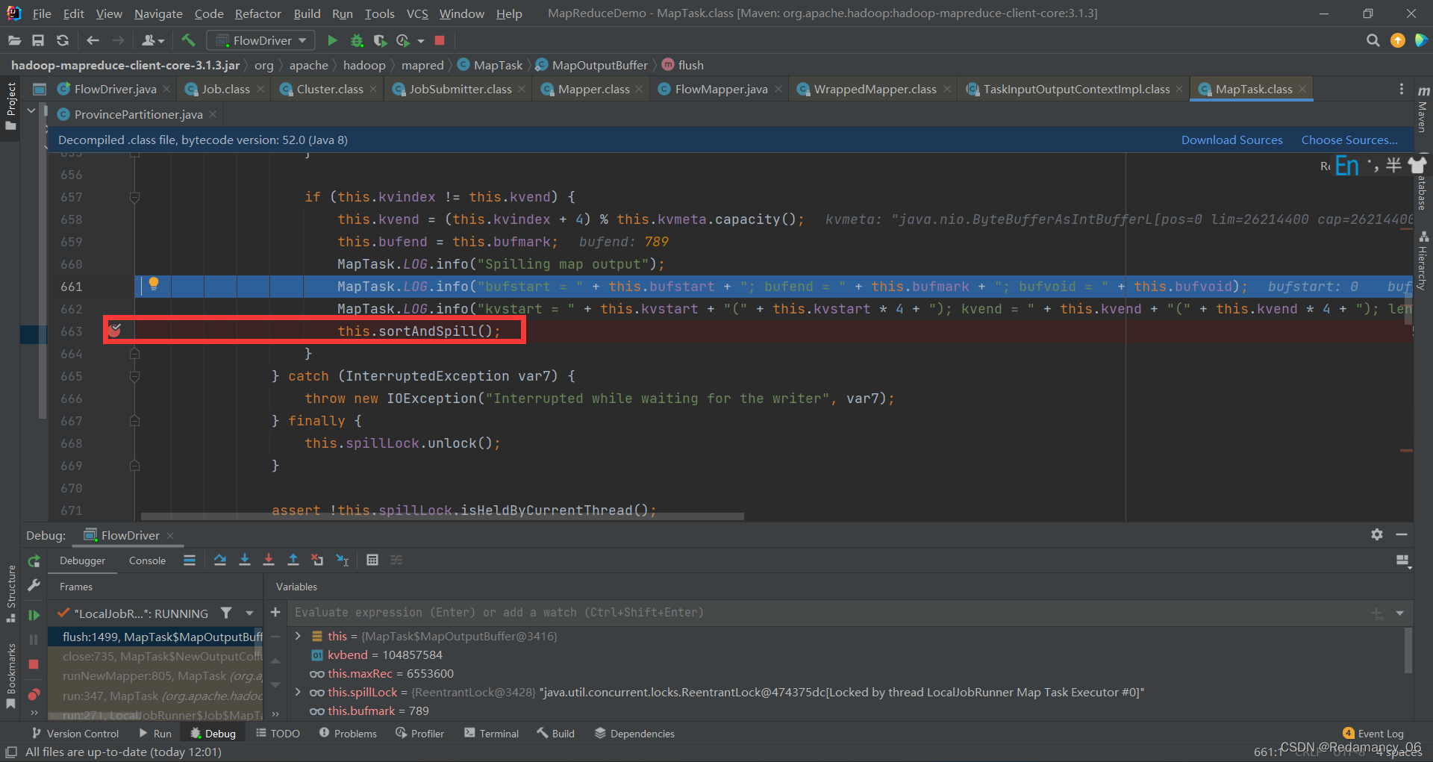This screenshot has width=1433, height=762.
Task: Click the Choose Sources link
Action: click(1349, 140)
